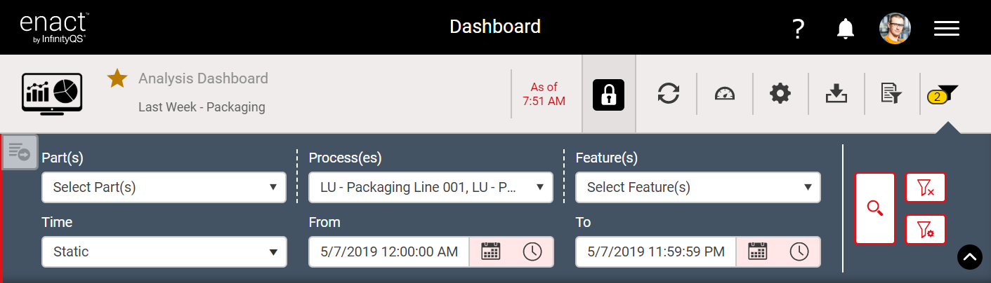Toggle the dashboard lock
991x283 pixels.
tap(609, 94)
